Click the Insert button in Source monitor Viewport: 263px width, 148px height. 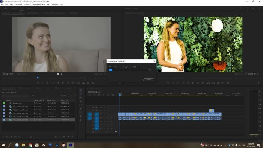click(x=79, y=83)
